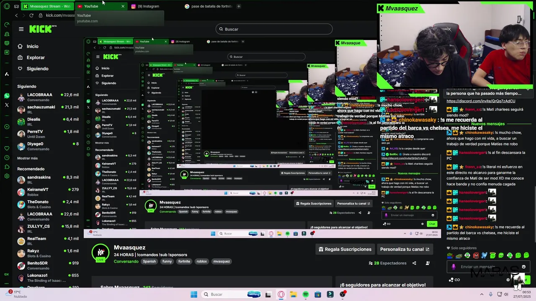This screenshot has height=301, width=536.
Task: Open sandraskins recommended channel
Action: [48, 180]
